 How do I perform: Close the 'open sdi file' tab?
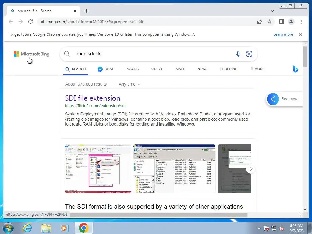(75, 11)
